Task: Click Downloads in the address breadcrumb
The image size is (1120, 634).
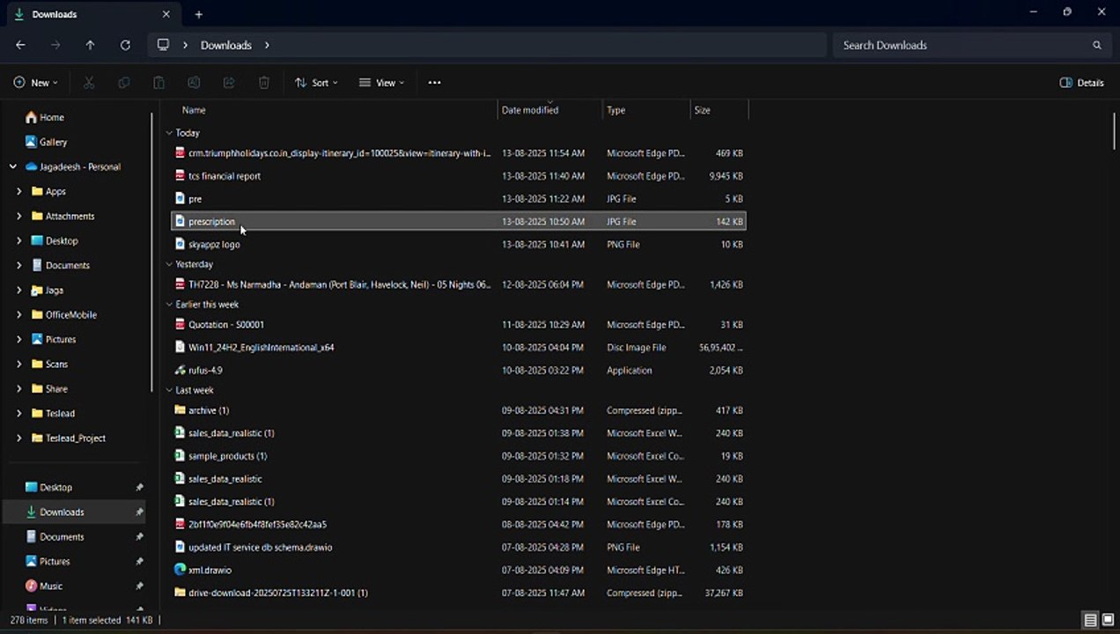Action: [225, 45]
